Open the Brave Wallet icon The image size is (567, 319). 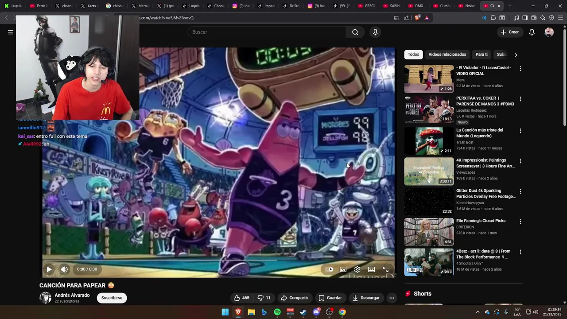pos(534,18)
